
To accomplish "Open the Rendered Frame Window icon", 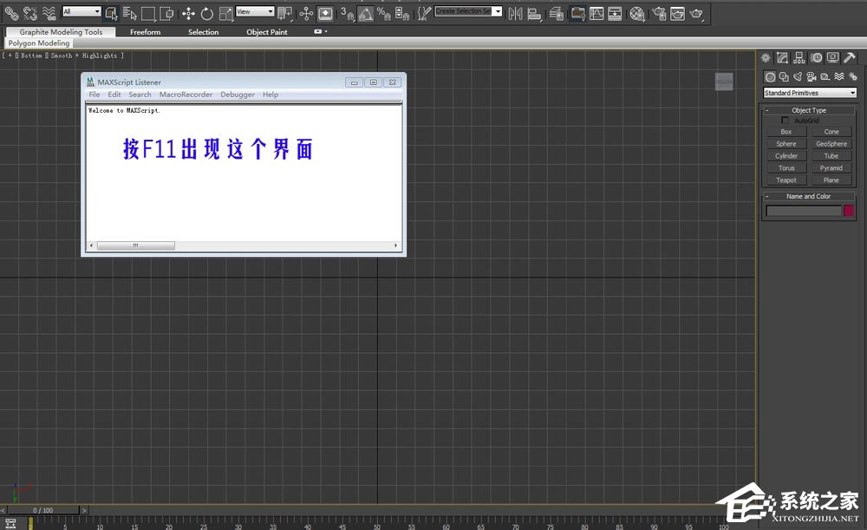I will tap(677, 13).
